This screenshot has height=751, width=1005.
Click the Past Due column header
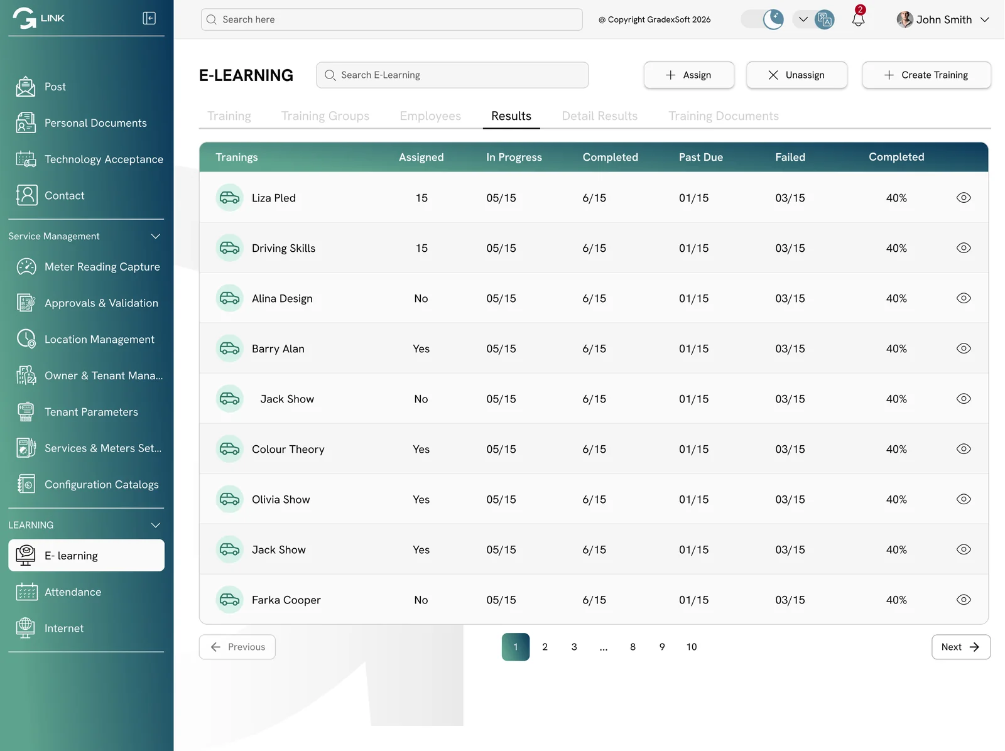[701, 158]
